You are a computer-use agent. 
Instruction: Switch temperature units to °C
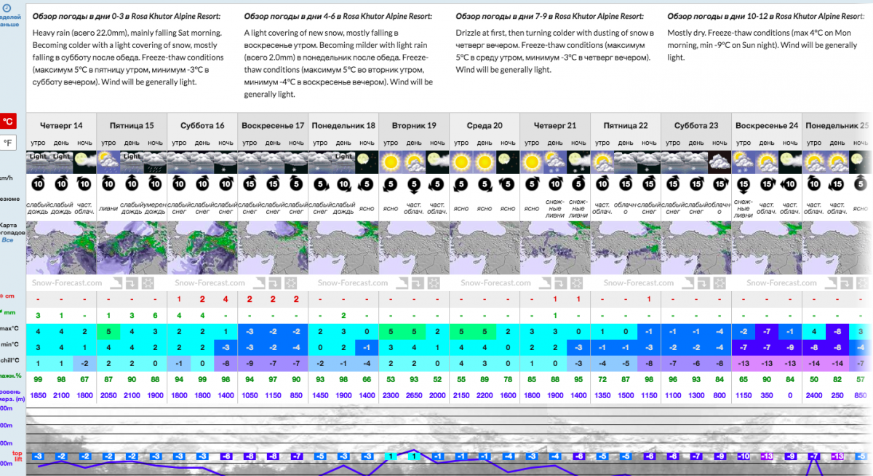(x=8, y=122)
